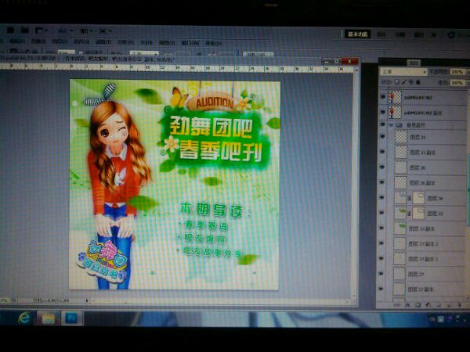This screenshot has height=352, width=470.
Task: Create a new group folder icon
Action: [x=439, y=305]
